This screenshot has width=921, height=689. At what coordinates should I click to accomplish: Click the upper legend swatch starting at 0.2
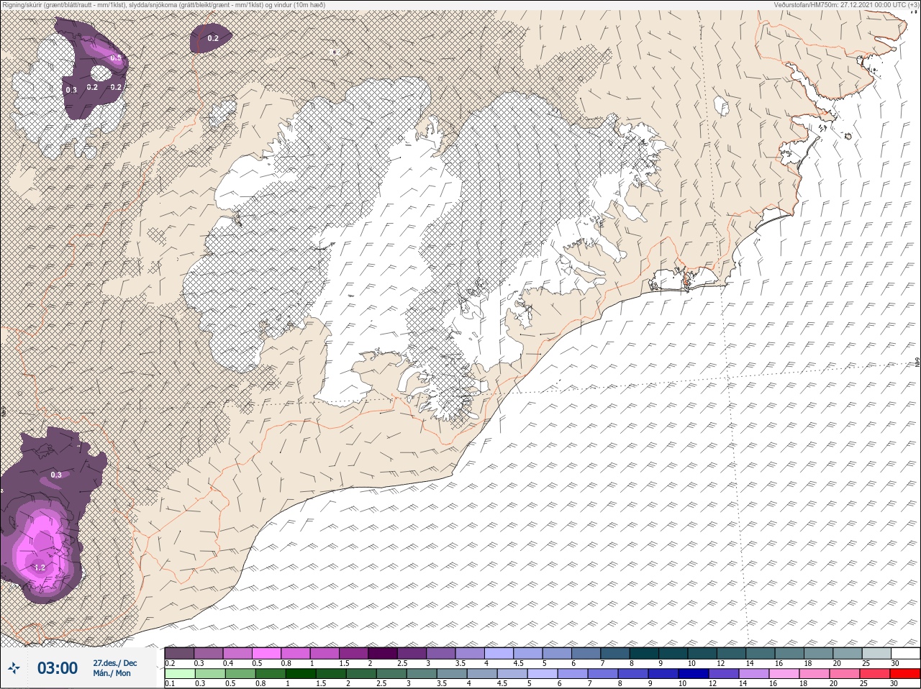pos(179,653)
